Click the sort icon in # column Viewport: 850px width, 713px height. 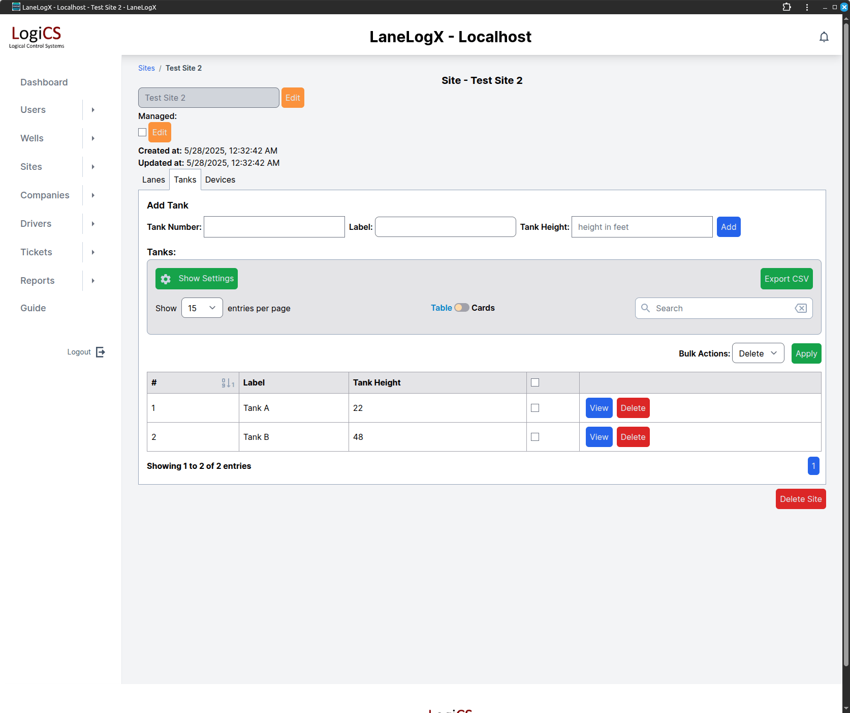[228, 383]
